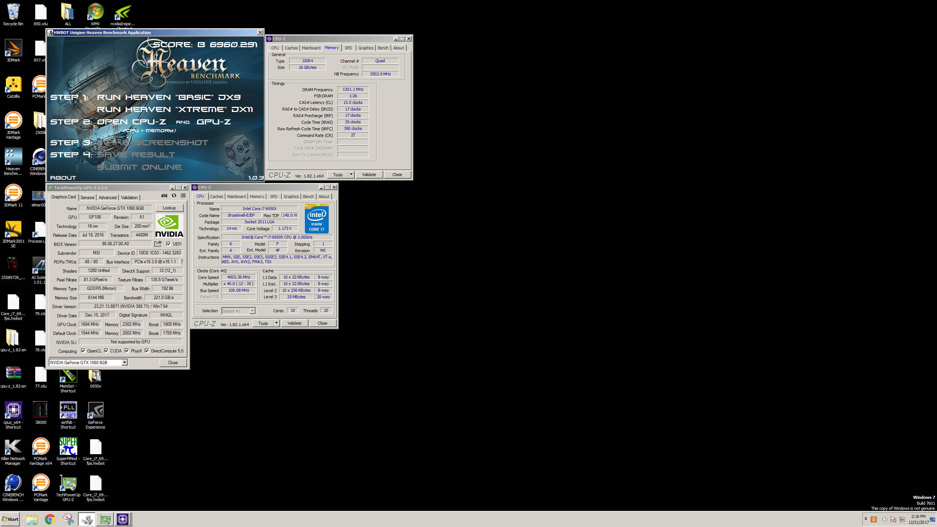Expand Tools dropdown arrow in lower CPU-Z
The width and height of the screenshot is (937, 527).
pos(276,323)
